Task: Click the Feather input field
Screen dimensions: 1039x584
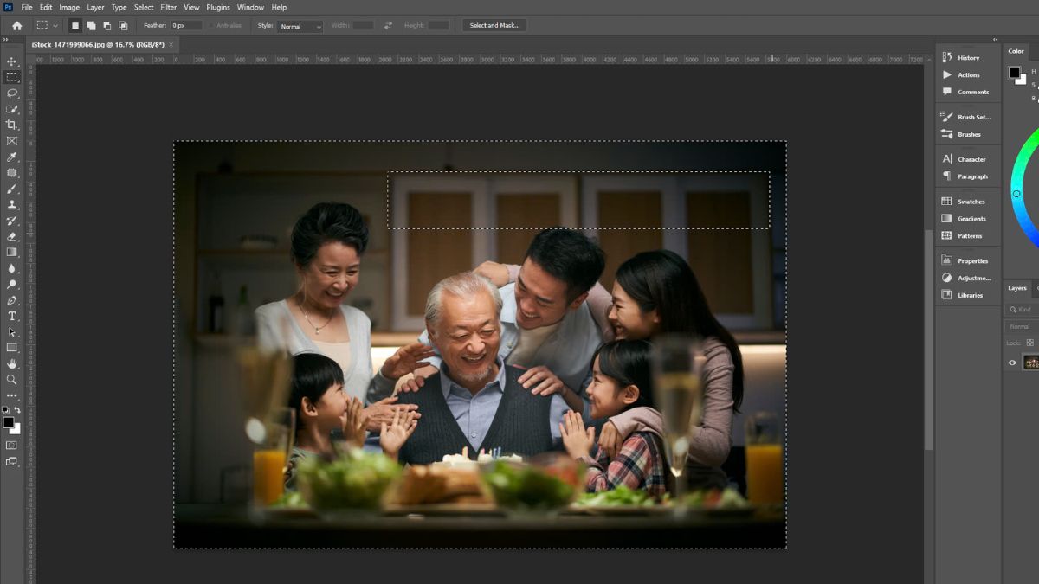Action: coord(185,26)
